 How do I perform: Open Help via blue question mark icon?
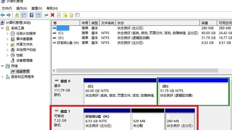tap(31, 15)
